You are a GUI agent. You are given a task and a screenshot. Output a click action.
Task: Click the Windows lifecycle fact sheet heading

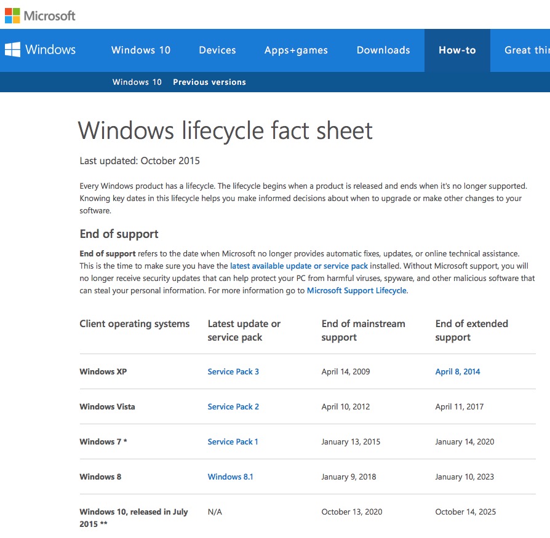tap(225, 130)
